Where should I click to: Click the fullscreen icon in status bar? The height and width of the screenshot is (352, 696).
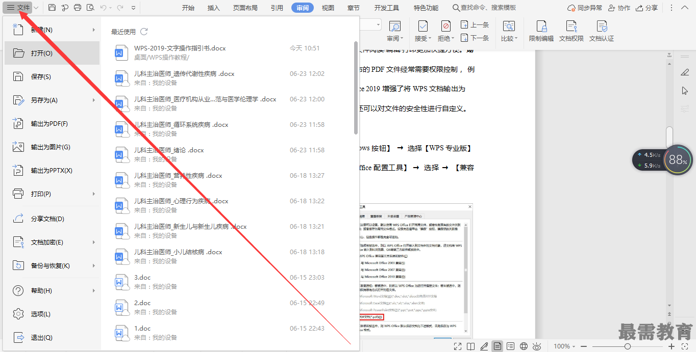tap(458, 346)
